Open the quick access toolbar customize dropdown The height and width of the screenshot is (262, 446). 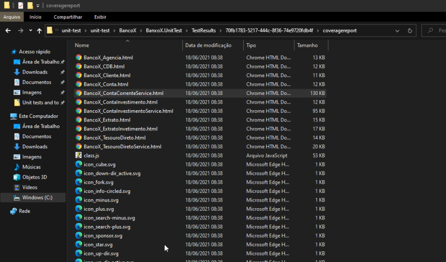[38, 6]
